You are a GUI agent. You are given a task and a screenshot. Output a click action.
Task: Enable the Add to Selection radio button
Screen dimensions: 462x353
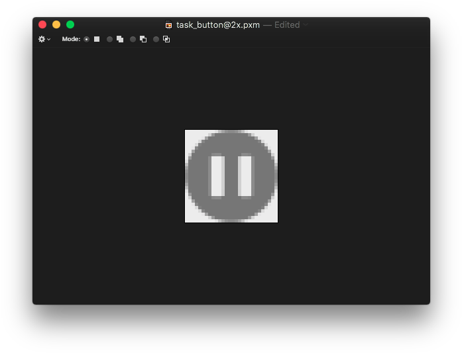coord(109,39)
